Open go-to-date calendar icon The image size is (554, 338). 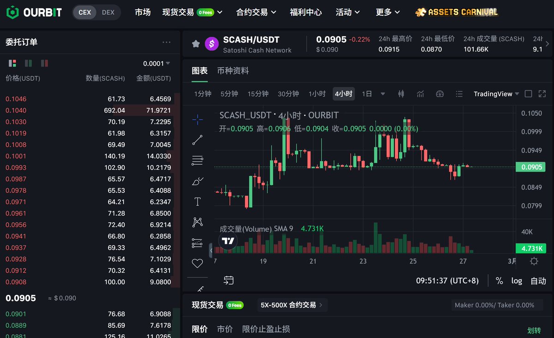pos(229,280)
